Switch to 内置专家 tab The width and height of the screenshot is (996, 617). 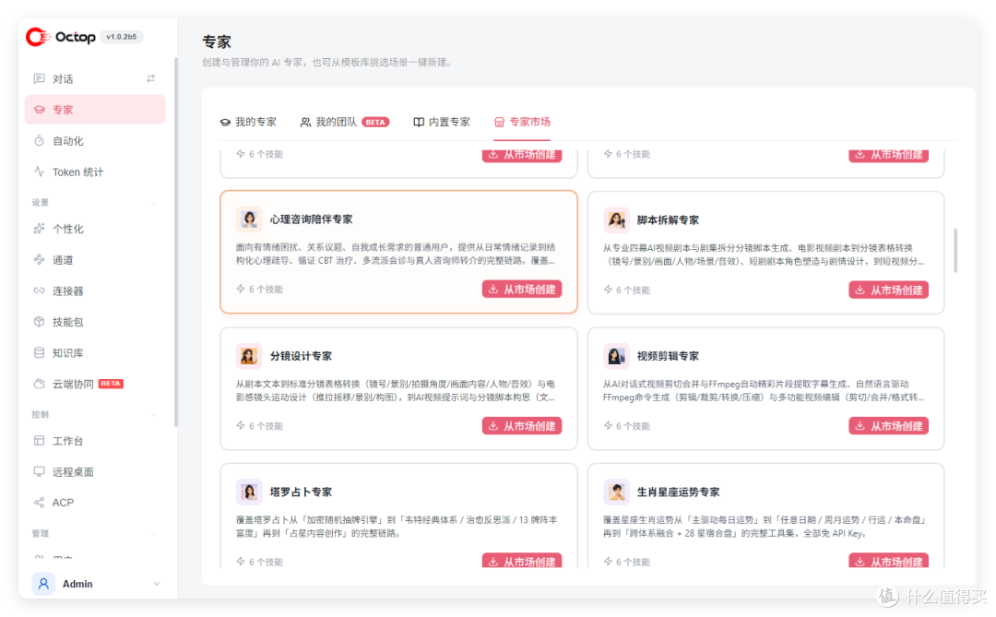442,122
